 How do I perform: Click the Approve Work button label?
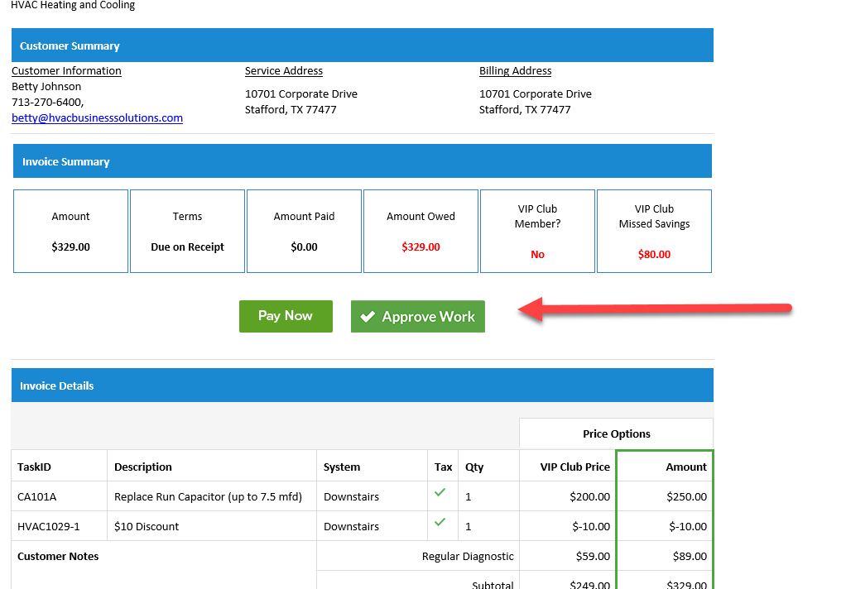[428, 317]
